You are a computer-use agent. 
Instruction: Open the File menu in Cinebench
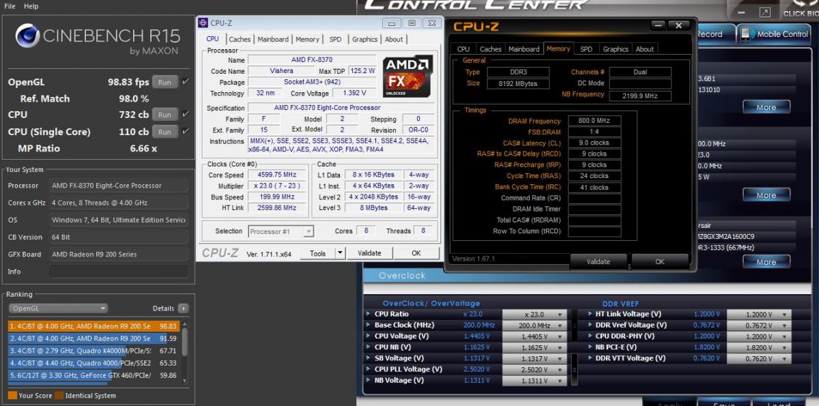[10, 5]
